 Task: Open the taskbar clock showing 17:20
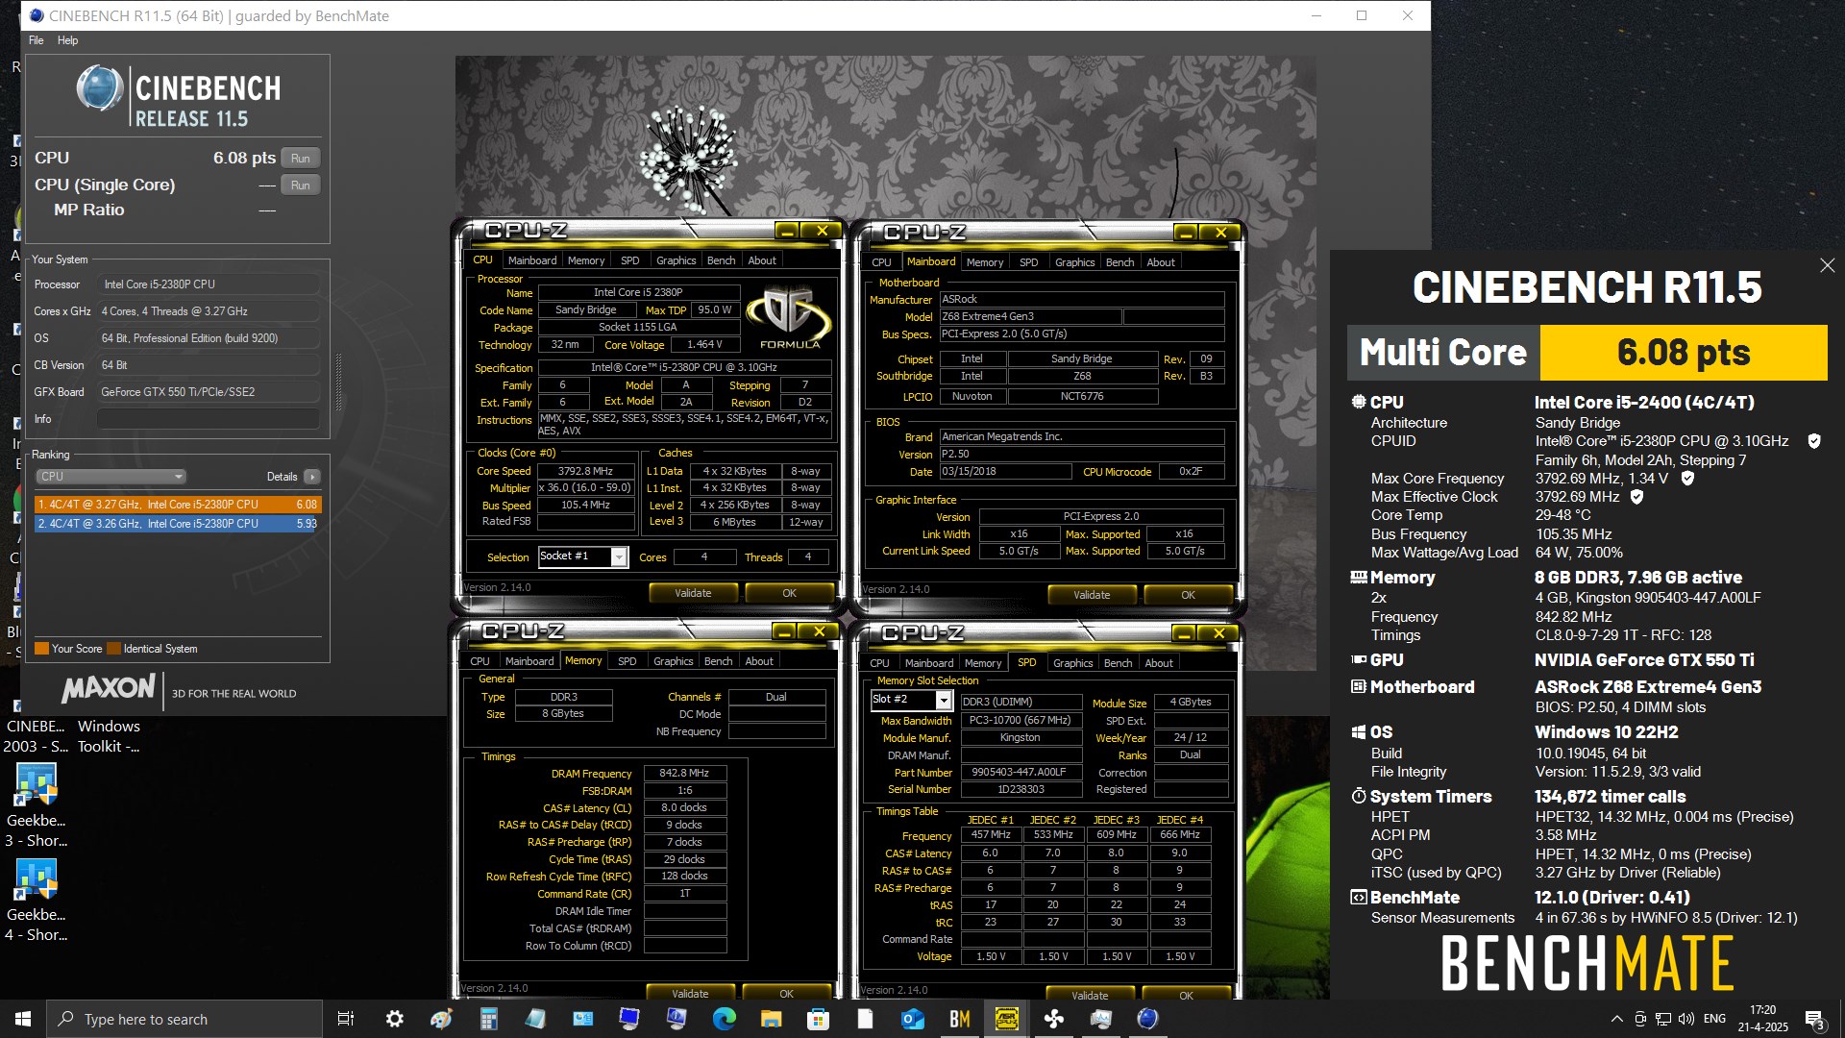click(x=1762, y=1019)
